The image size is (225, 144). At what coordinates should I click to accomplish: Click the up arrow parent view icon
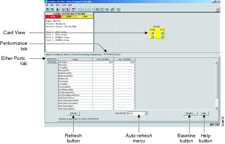(x=88, y=10)
